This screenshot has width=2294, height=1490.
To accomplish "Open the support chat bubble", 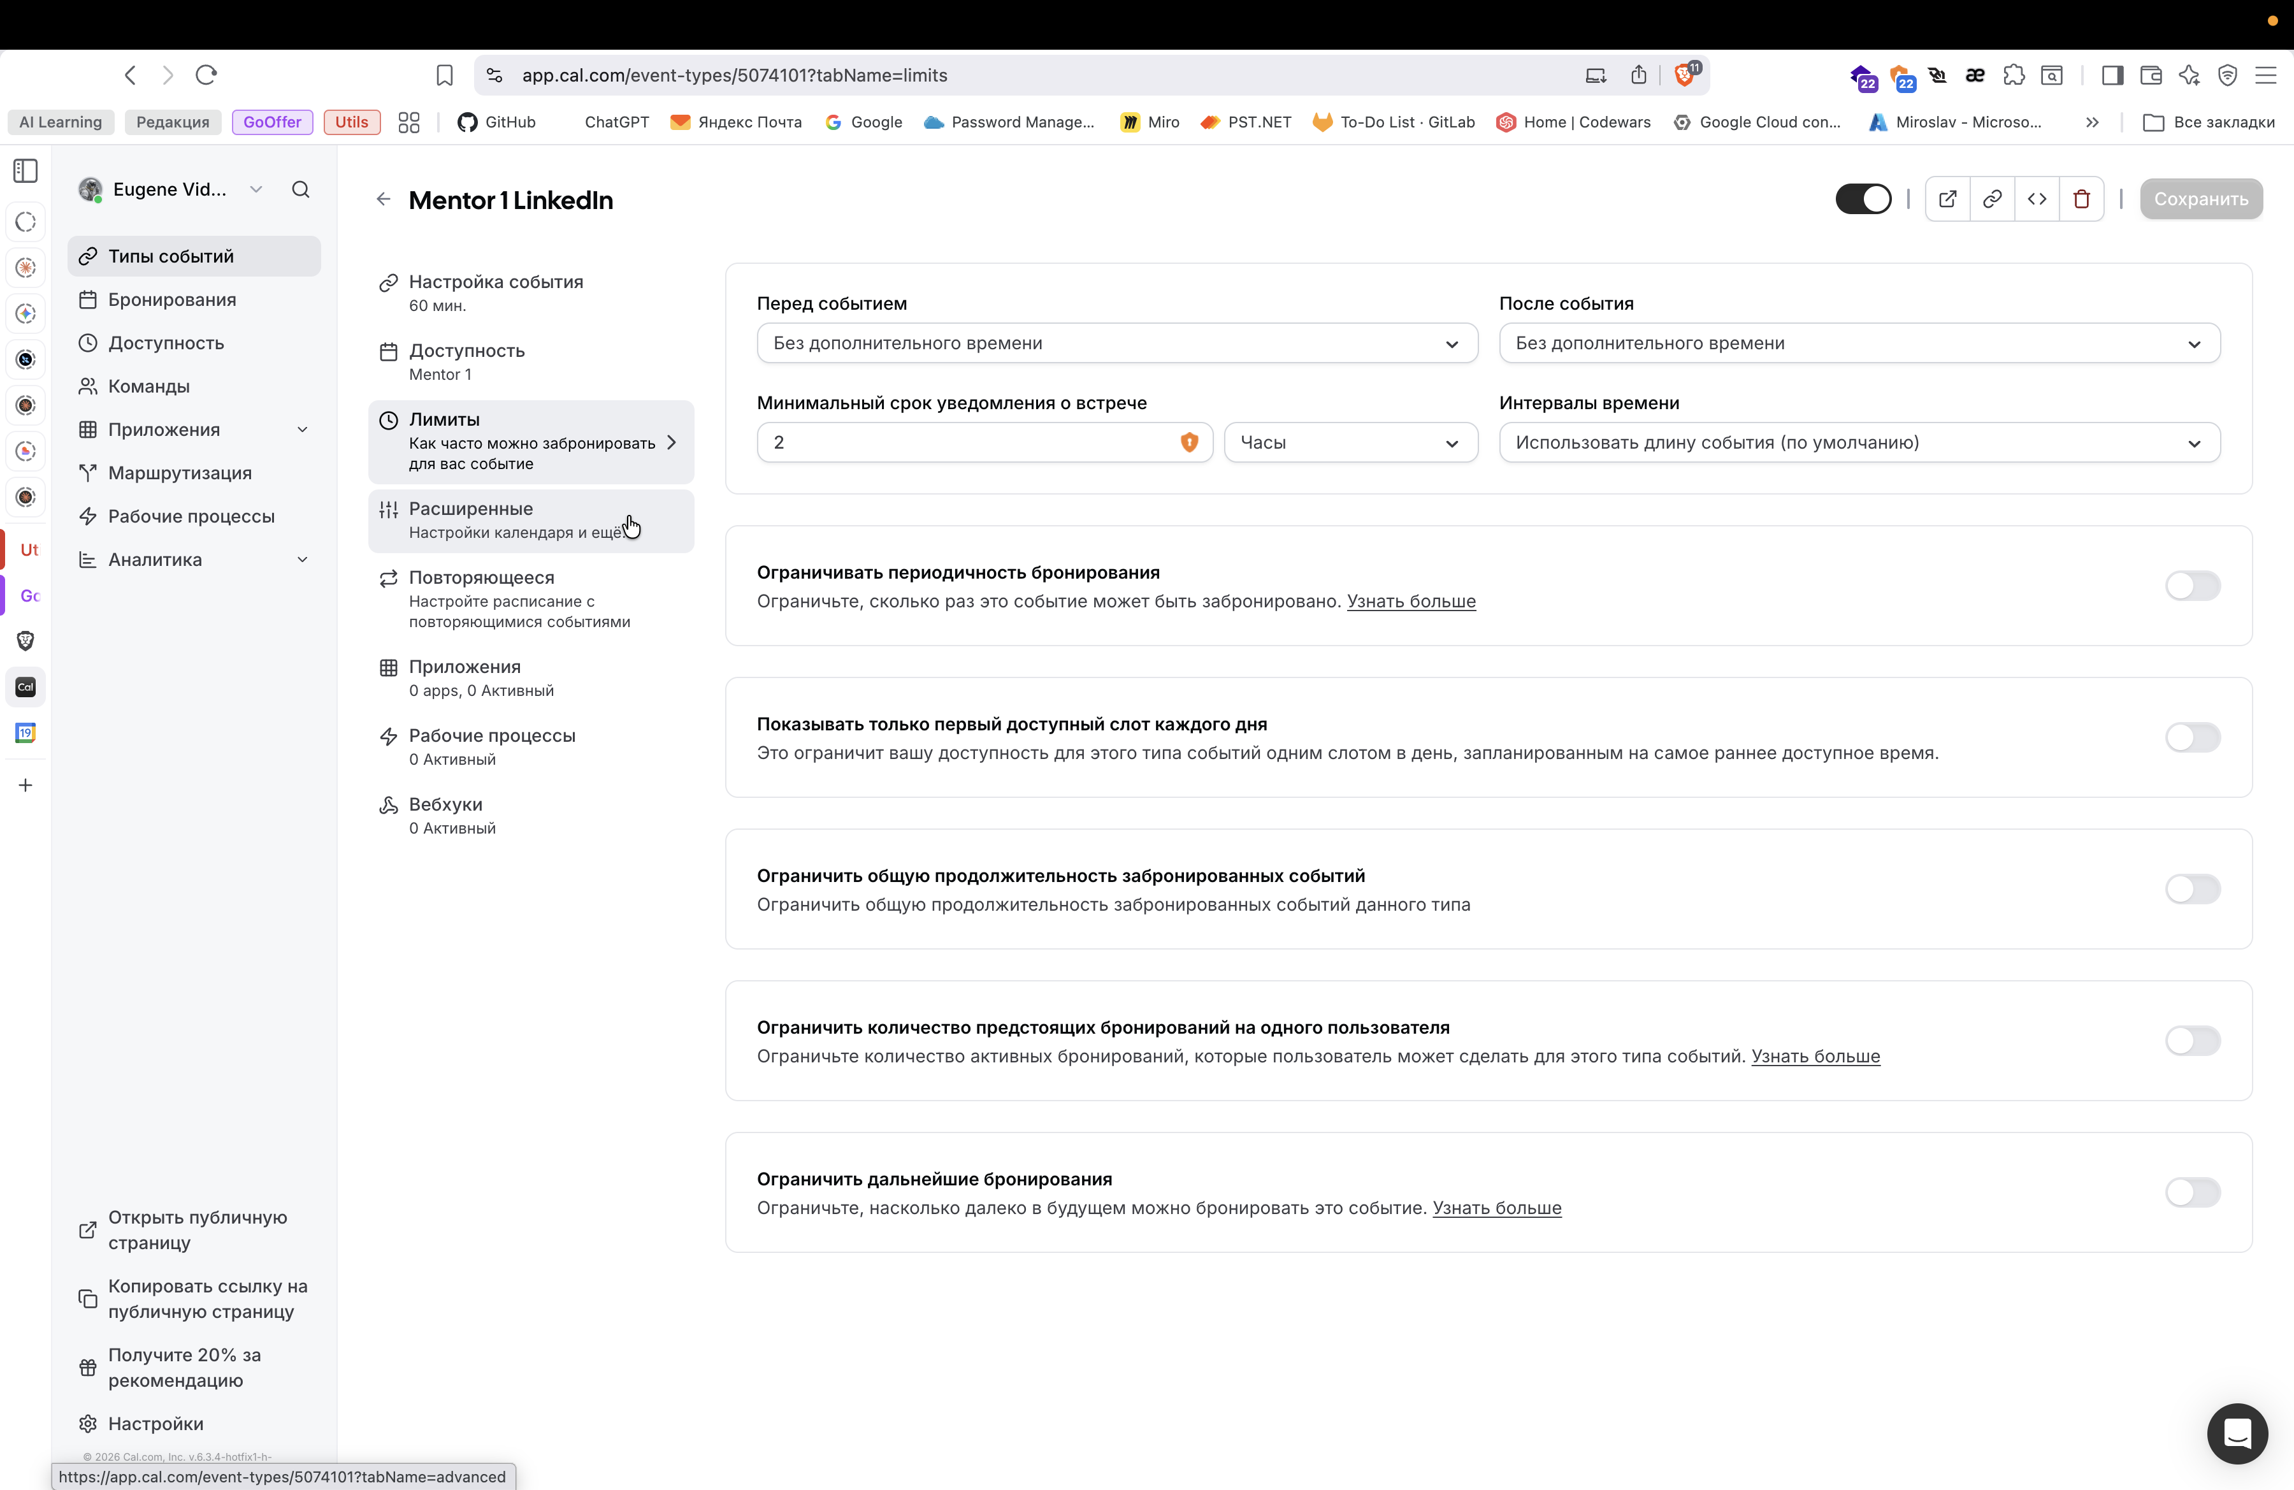I will pyautogui.click(x=2237, y=1433).
